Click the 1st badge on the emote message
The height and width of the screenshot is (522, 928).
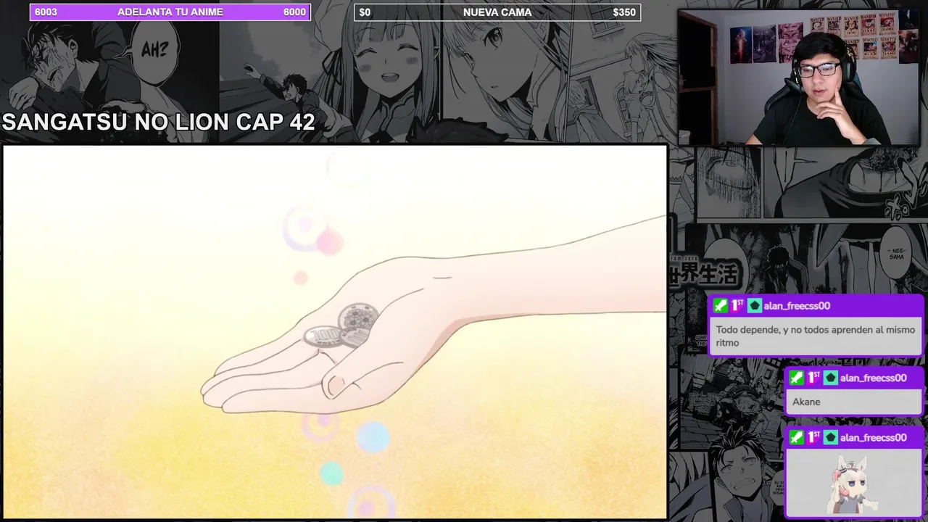(x=813, y=437)
